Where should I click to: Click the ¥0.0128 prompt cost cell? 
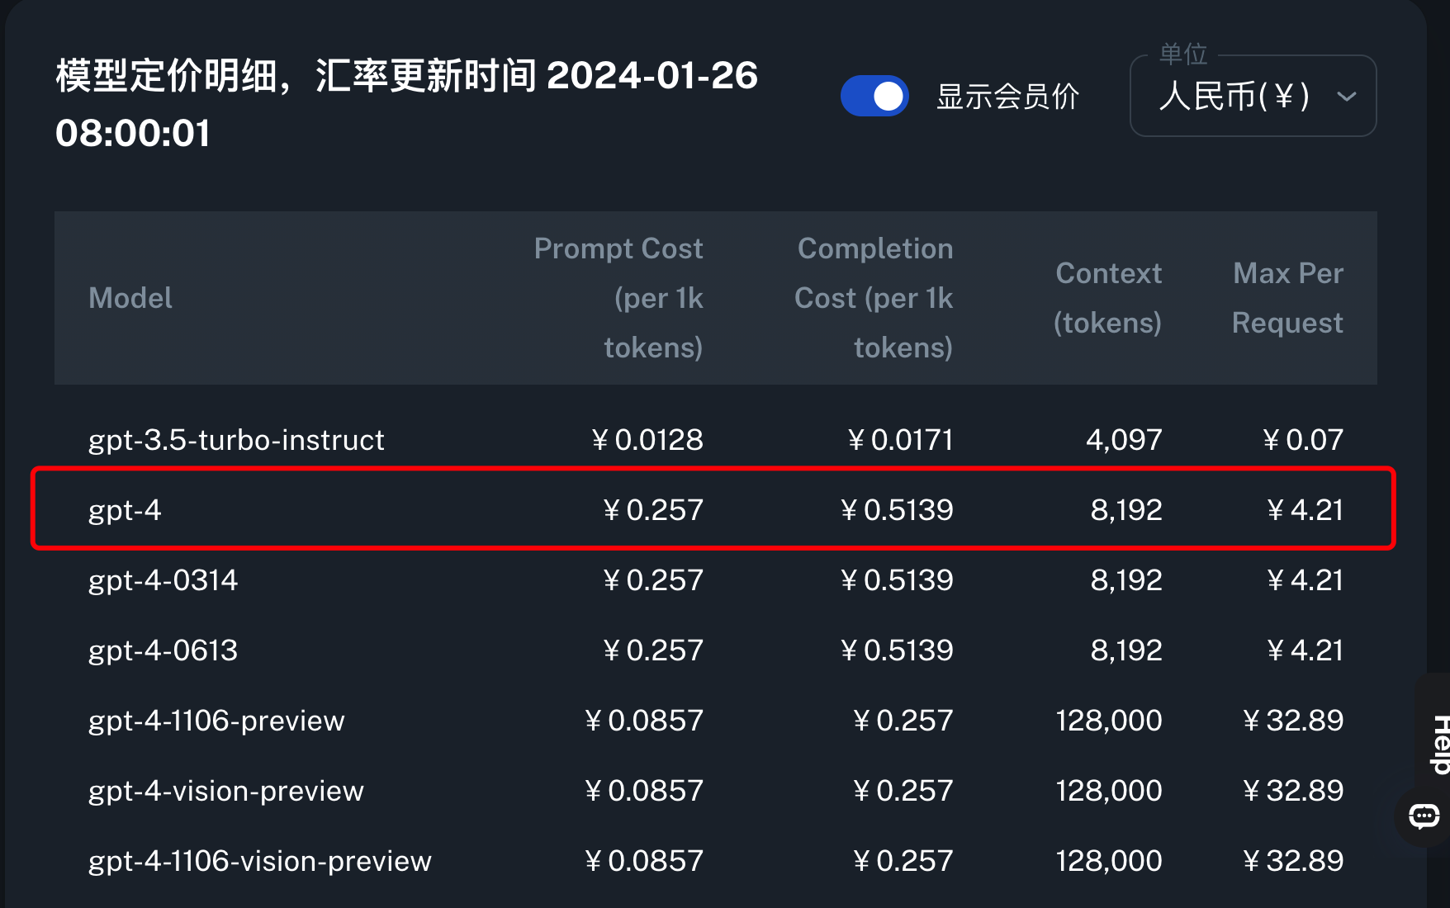click(x=647, y=440)
